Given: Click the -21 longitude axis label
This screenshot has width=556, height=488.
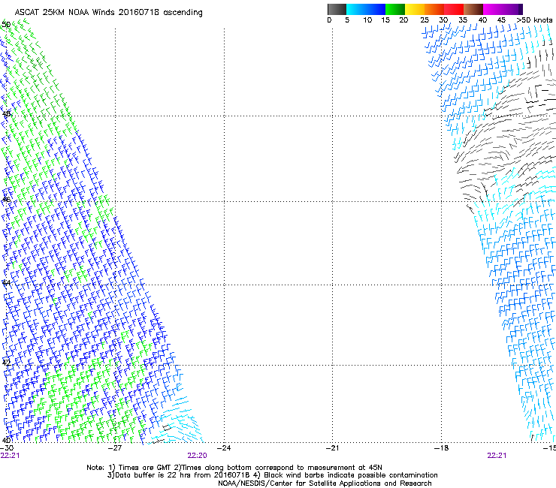Looking at the screenshot, I should (332, 448).
